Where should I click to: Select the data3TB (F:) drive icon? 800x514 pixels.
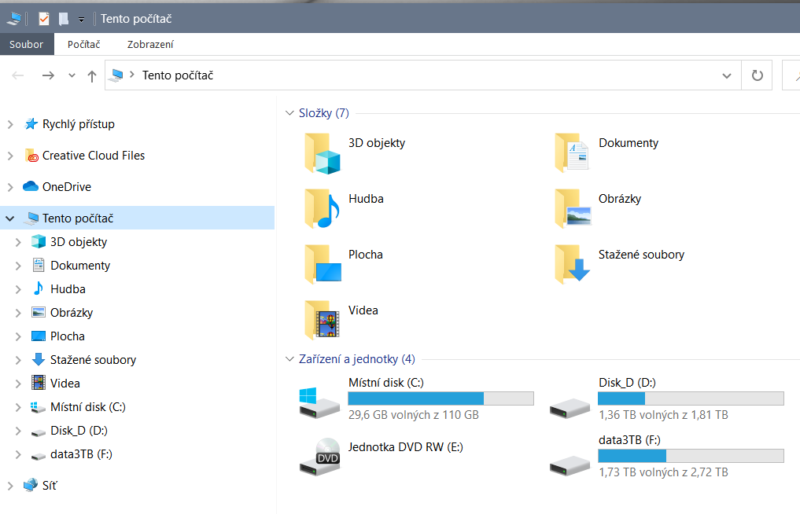click(x=570, y=465)
